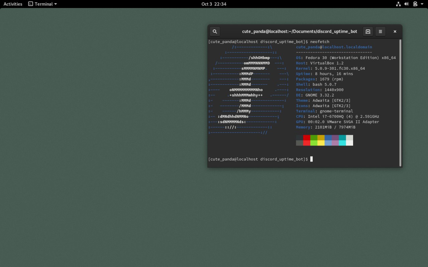Click the dark blue swatch in top row
Viewport: 428px width, 267px height.
pos(328,138)
